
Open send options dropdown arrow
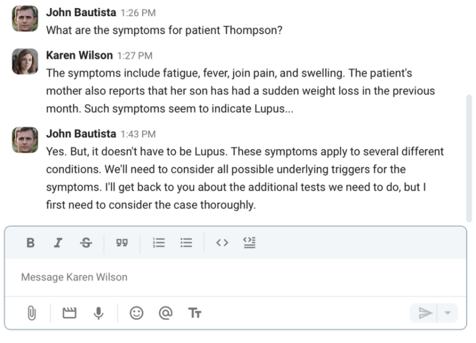tap(448, 313)
